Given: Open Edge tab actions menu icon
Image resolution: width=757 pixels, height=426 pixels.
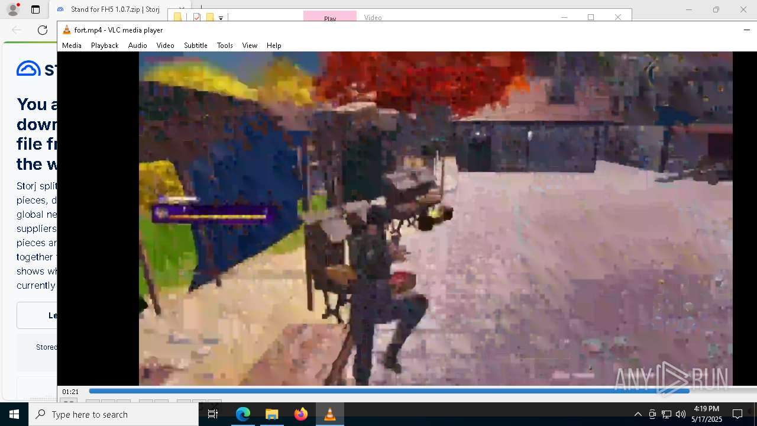Looking at the screenshot, I should point(35,9).
